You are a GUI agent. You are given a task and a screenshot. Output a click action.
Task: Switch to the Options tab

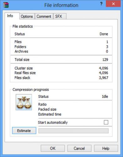click(x=27, y=16)
